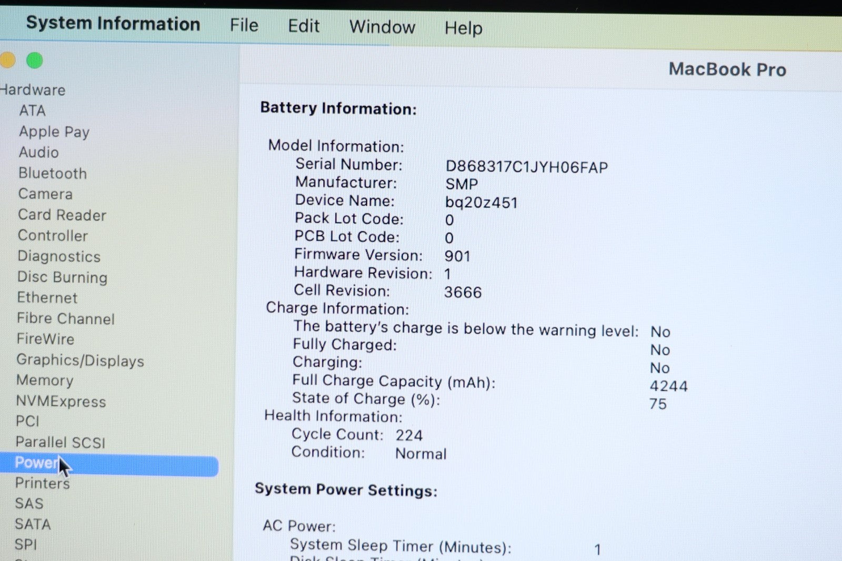Show the Card Reader details
The width and height of the screenshot is (842, 561).
pyautogui.click(x=62, y=215)
